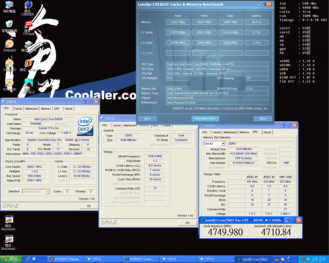Click the Intel Core 2 Duo logo in CPU-Z

85,126
